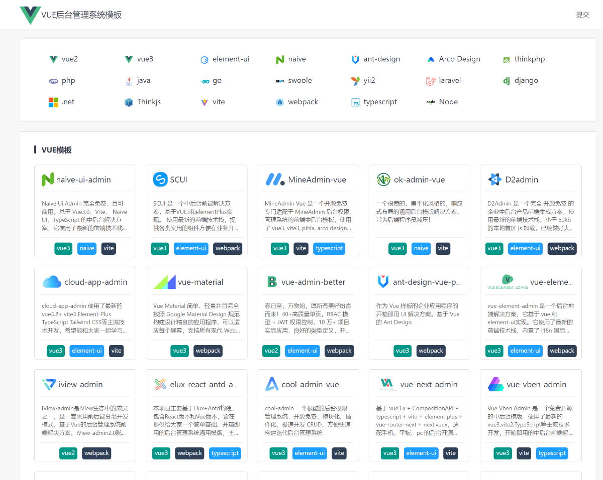
Task: Select the vite category icon
Action: point(205,102)
